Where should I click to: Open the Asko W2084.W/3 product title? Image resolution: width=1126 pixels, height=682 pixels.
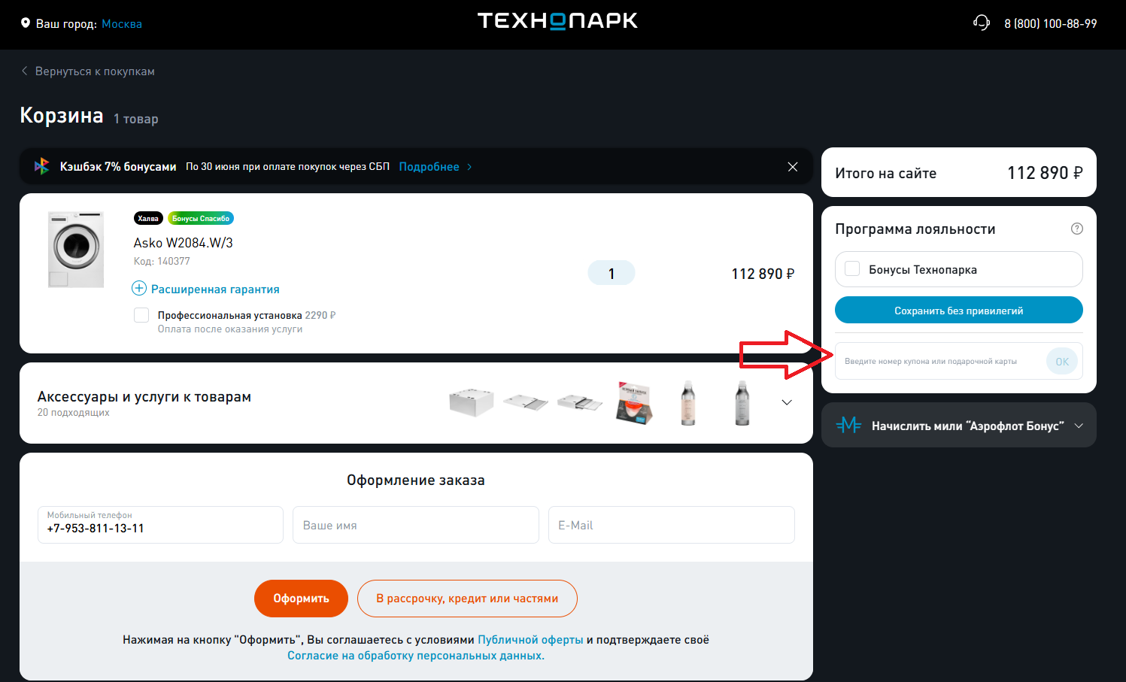tap(184, 243)
